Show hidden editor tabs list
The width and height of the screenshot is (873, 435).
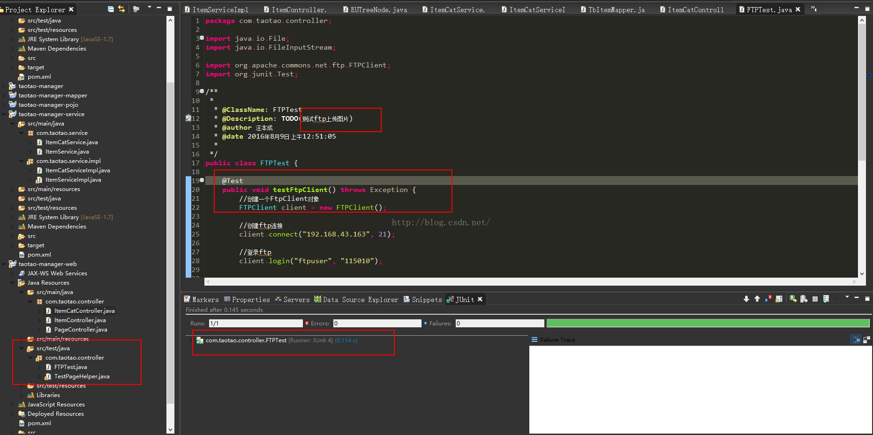tap(814, 9)
